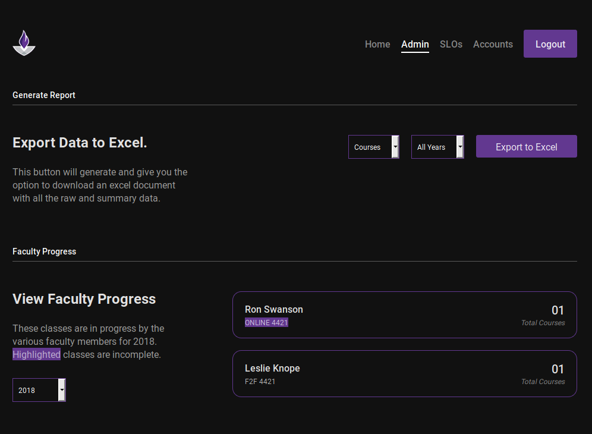Click the purple flame logo
The height and width of the screenshot is (434, 592).
point(24,43)
